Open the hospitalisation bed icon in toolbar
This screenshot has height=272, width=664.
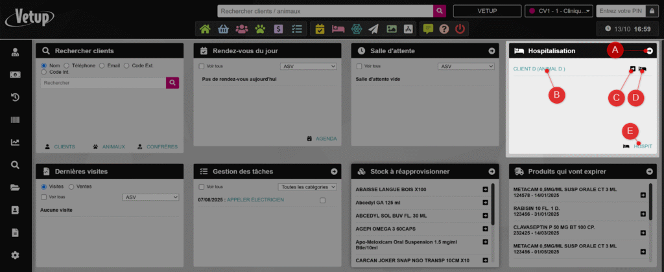click(x=338, y=29)
